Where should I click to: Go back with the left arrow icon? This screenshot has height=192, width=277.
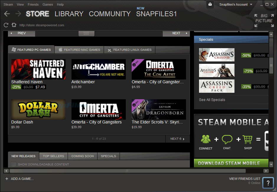pos(7,14)
